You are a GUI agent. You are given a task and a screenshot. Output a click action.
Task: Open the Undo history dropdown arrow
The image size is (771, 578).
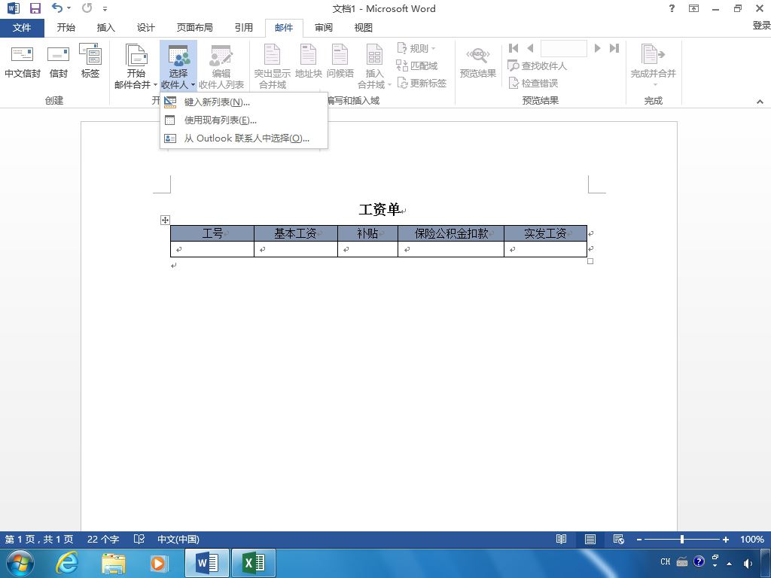pos(69,8)
